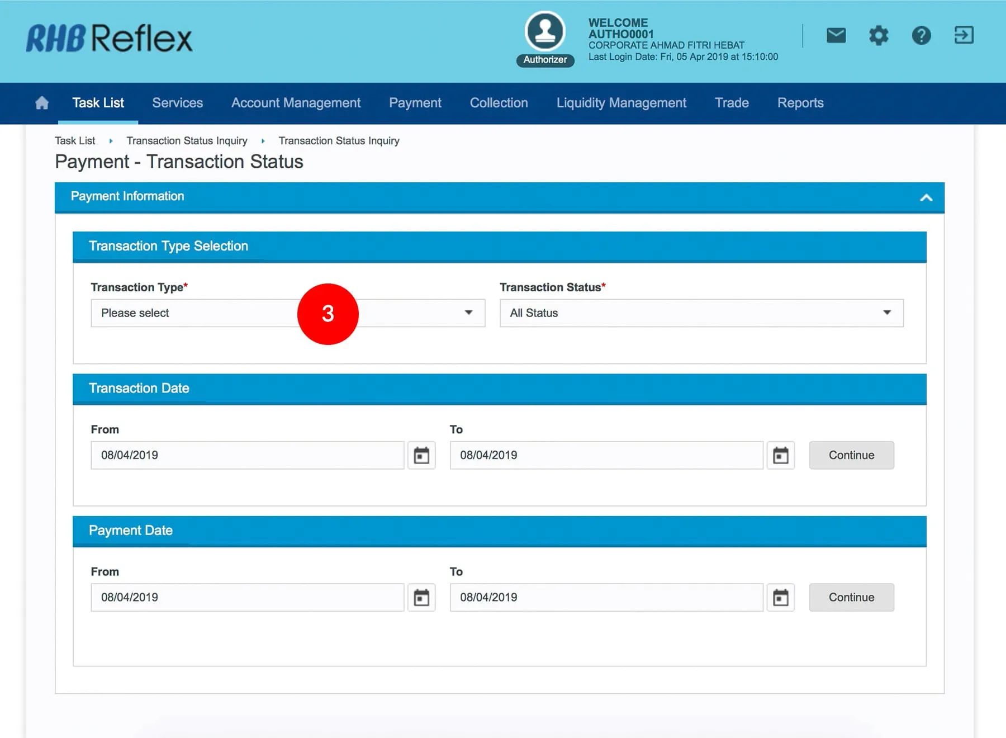This screenshot has height=738, width=1006.
Task: Open the Liquidity Management menu
Action: click(621, 103)
